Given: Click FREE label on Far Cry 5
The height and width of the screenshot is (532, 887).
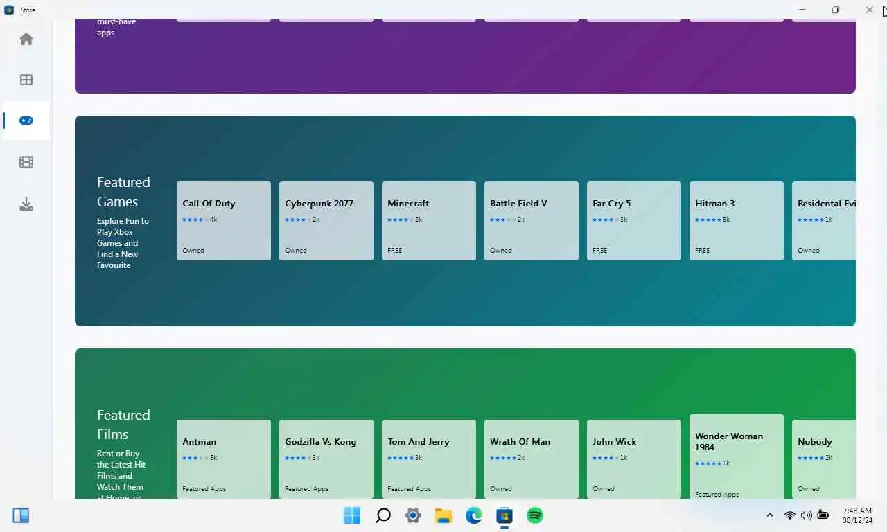Looking at the screenshot, I should pos(600,251).
